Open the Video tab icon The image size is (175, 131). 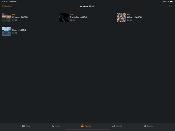point(23,126)
